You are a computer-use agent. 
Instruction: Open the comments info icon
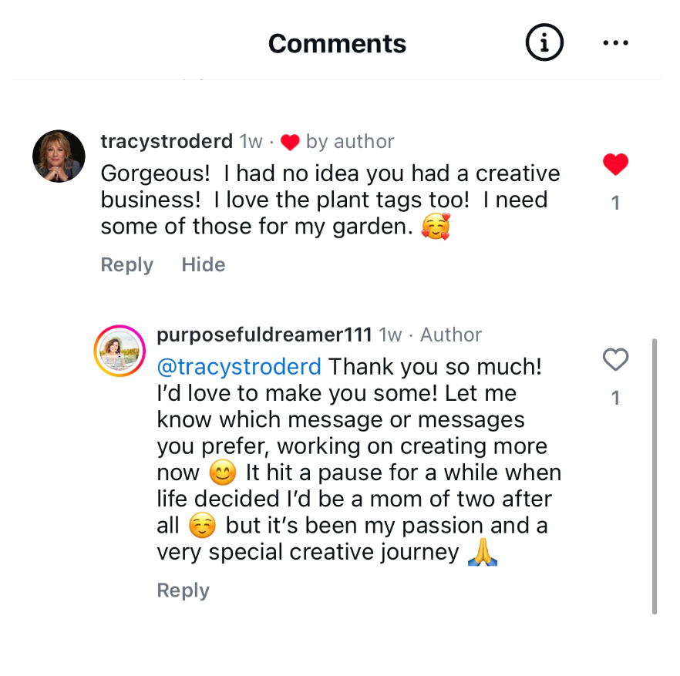point(544,44)
